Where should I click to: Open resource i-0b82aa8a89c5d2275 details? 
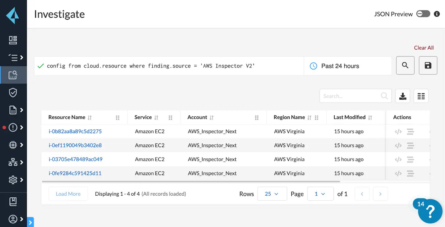(x=75, y=131)
